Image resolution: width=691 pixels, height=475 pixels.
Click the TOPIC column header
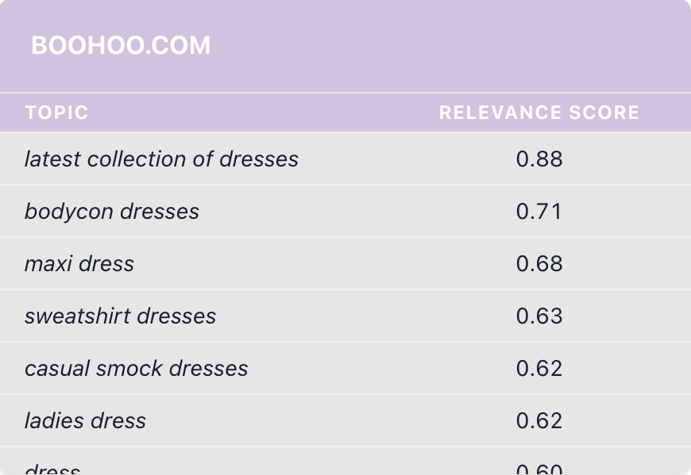[56, 113]
